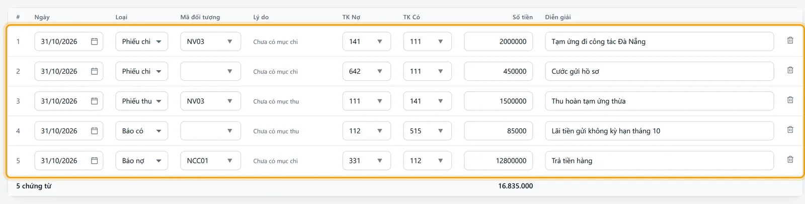Screen dimensions: 805x204
Task: Open TK Có 515 account dropdown
Action: [427, 131]
